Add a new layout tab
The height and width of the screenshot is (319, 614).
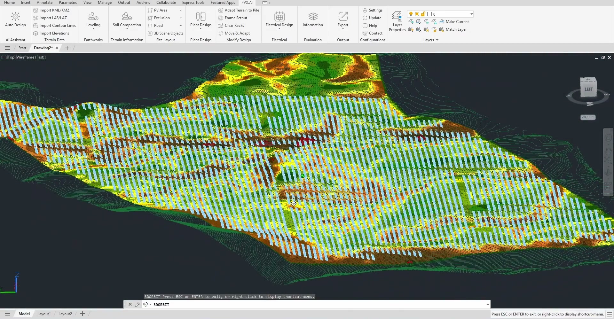pos(82,314)
